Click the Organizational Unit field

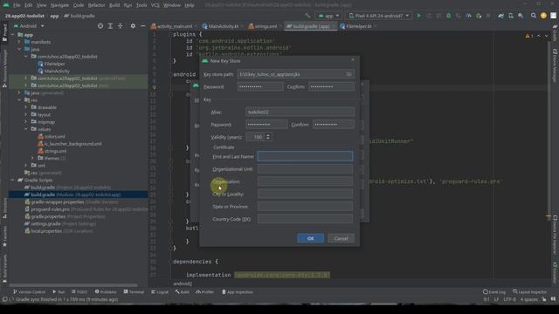[305, 169]
